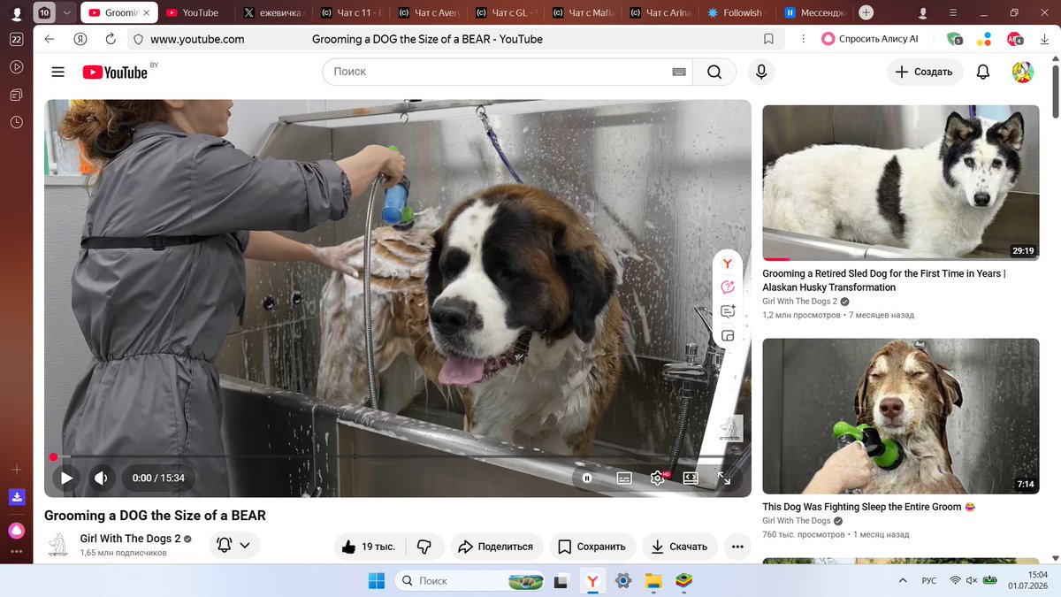Expand the tab groups dropdown arrow
The image size is (1061, 597).
(66, 12)
